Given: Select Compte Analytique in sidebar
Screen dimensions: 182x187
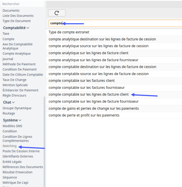Looking at the screenshot, I should [x=17, y=54].
